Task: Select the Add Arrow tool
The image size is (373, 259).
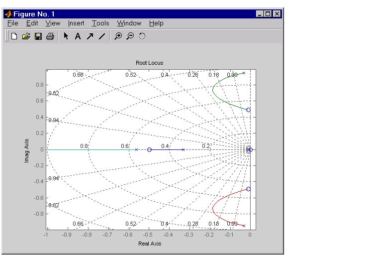Action: [x=90, y=36]
